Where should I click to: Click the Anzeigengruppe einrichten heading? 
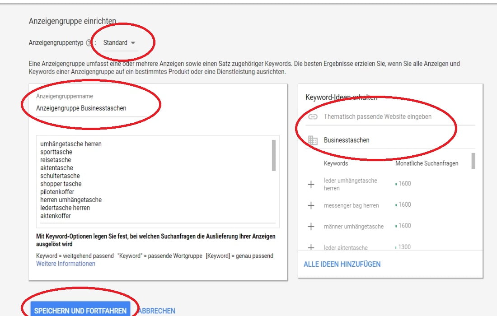click(72, 21)
